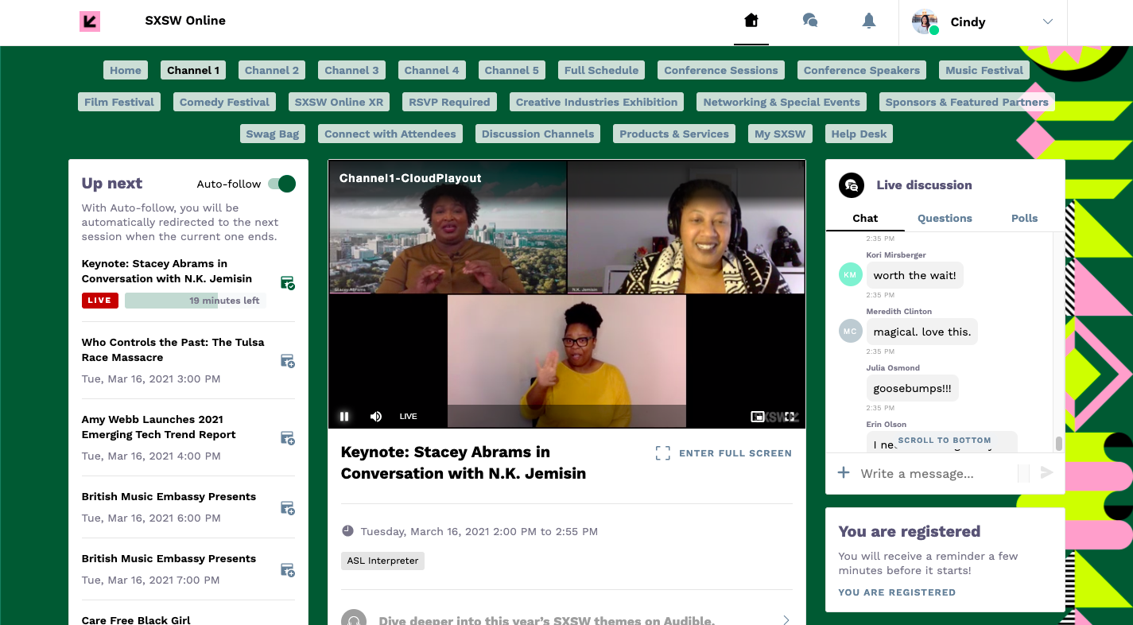Select Channel 5 navigation tag
The image size is (1133, 625).
click(512, 70)
